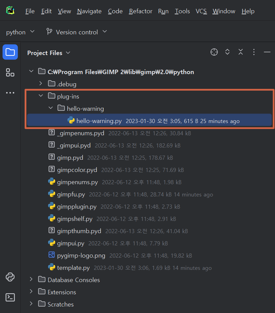Viewport: 275px width, 313px height.
Task: Open the Refactor menu
Action: 141,11
